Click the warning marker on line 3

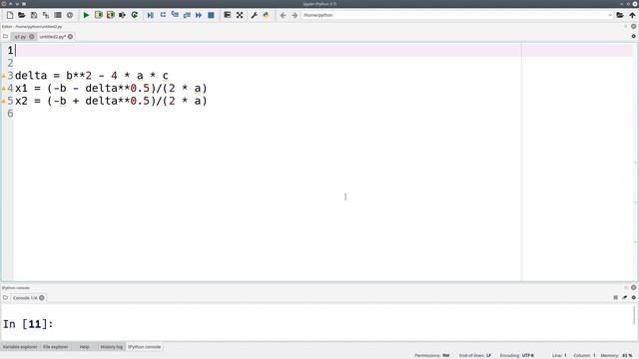point(3,76)
